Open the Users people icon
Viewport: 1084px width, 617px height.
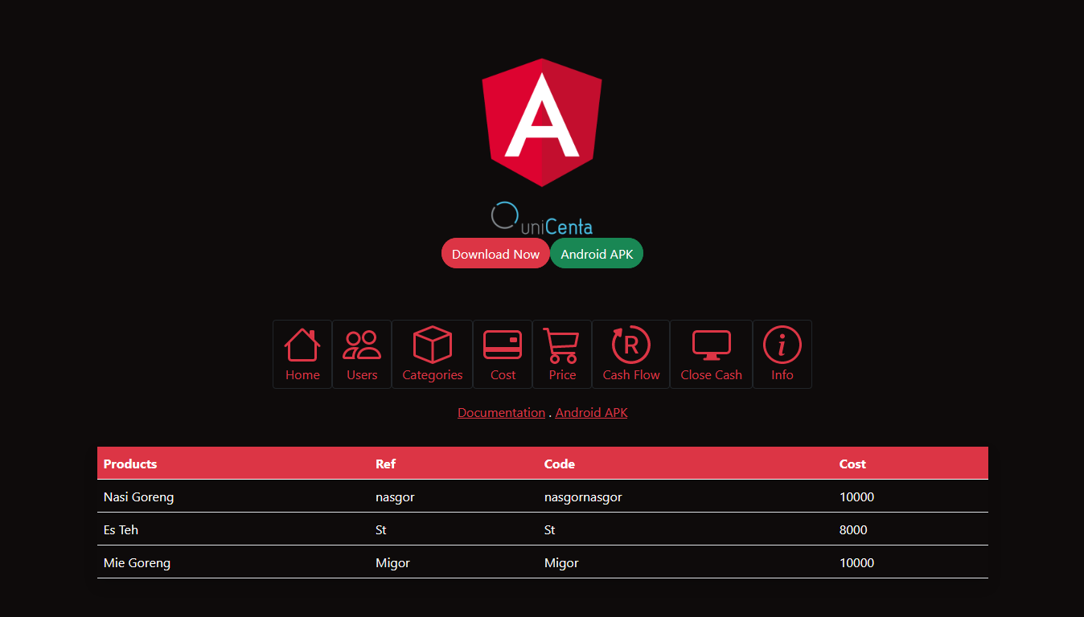(x=362, y=345)
